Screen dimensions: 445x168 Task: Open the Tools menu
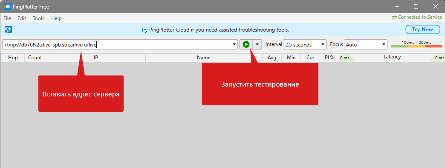(39, 18)
